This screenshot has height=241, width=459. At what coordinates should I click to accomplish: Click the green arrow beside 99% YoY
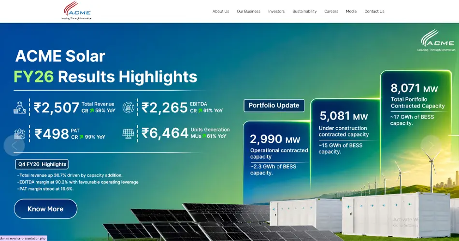pos(81,137)
